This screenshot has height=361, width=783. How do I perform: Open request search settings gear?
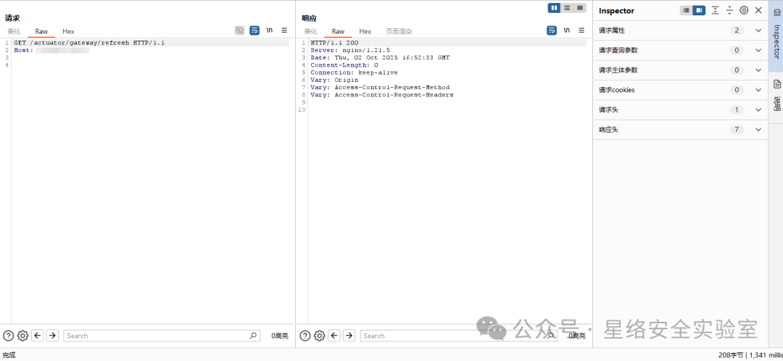[x=22, y=336]
